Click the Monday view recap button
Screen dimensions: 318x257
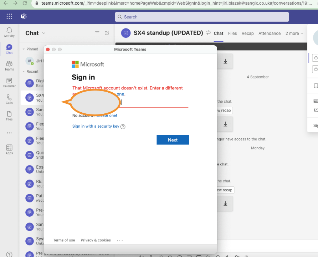[x=225, y=190]
